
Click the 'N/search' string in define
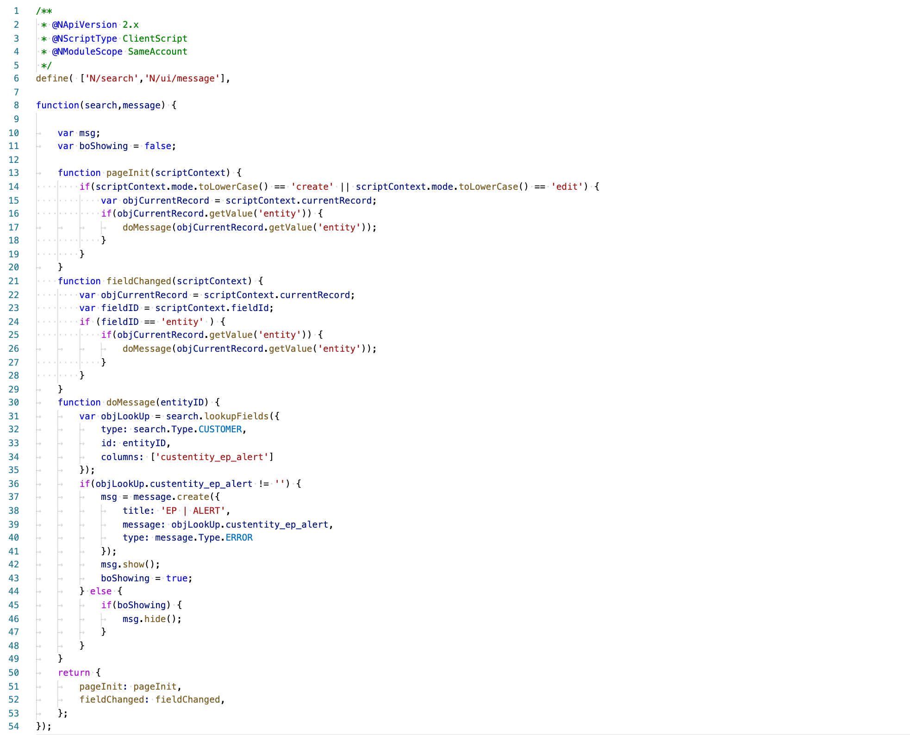(x=112, y=79)
